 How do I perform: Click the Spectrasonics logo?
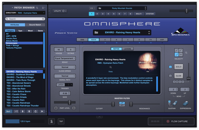point(180,32)
